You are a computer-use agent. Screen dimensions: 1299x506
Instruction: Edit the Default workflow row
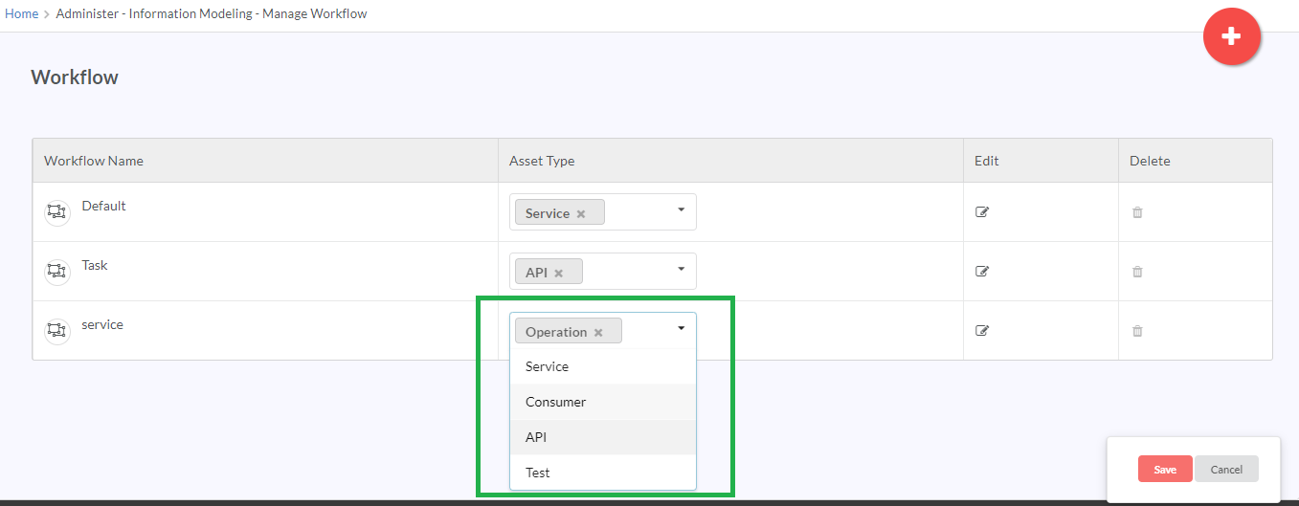pos(981,212)
